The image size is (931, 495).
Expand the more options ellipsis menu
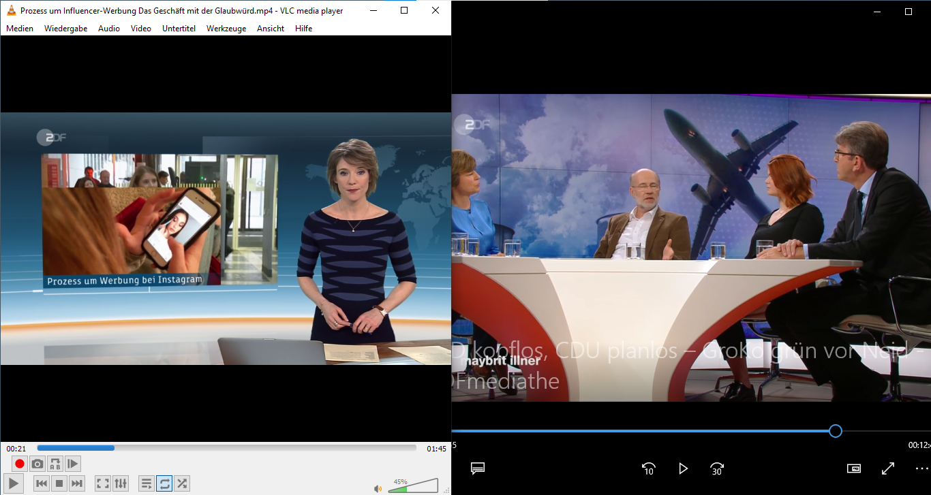(921, 468)
